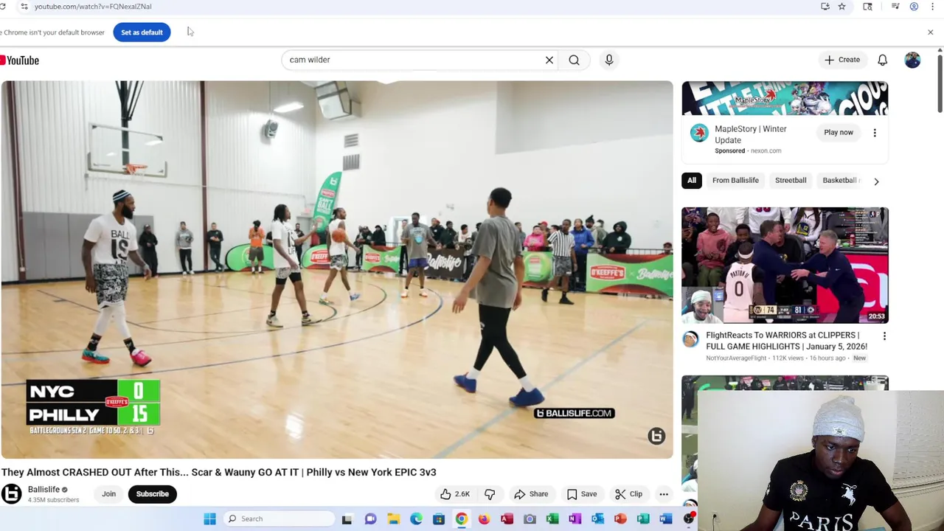
Task: Create a clip of video
Action: (x=628, y=494)
